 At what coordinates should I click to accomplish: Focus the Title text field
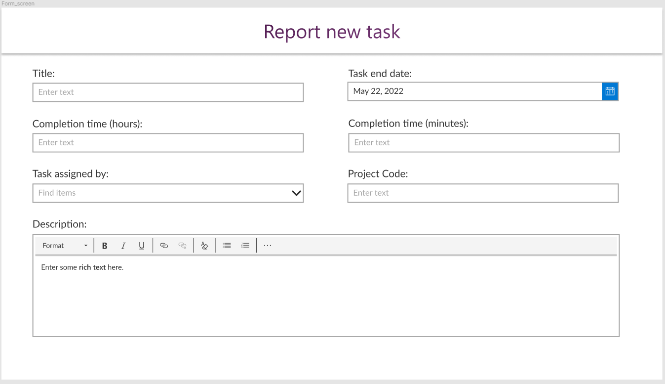tap(168, 92)
